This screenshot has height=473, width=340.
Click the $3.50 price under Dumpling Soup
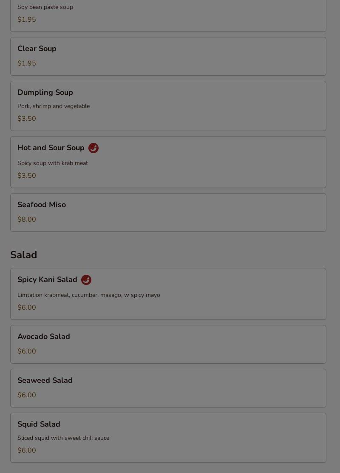[26, 118]
